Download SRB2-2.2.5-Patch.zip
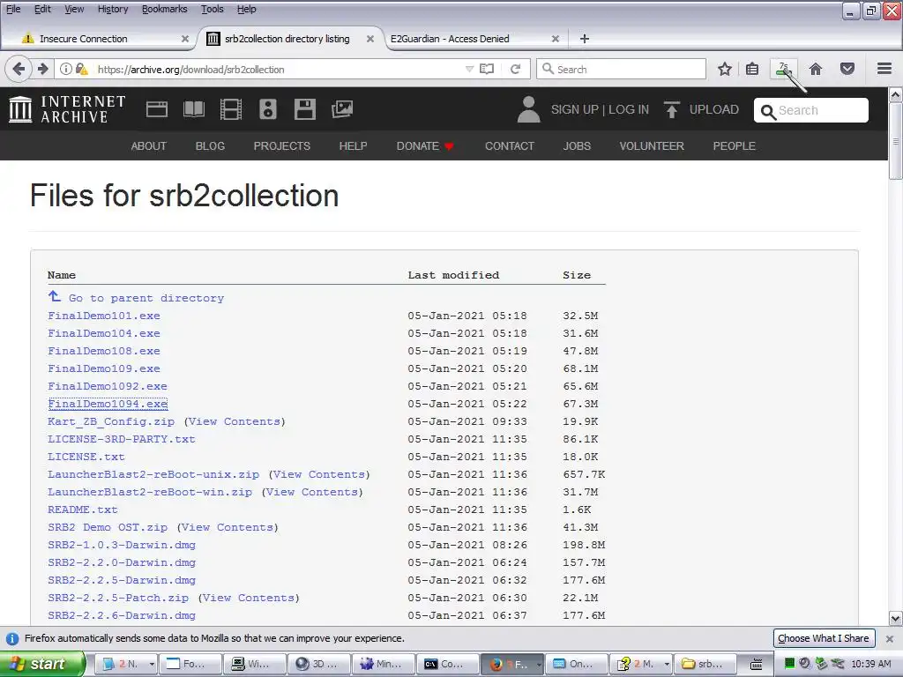903x677 pixels. click(118, 599)
